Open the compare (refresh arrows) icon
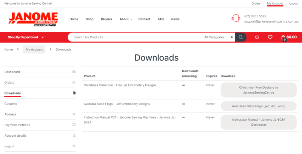Image resolution: width=302 pixels, height=154 pixels. point(257,37)
